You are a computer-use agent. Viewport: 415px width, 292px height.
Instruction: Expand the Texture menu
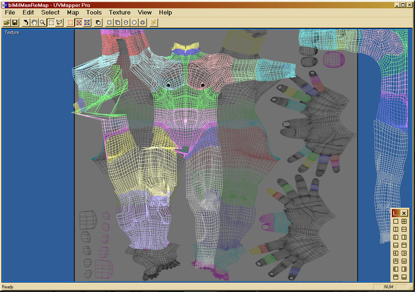tap(119, 12)
